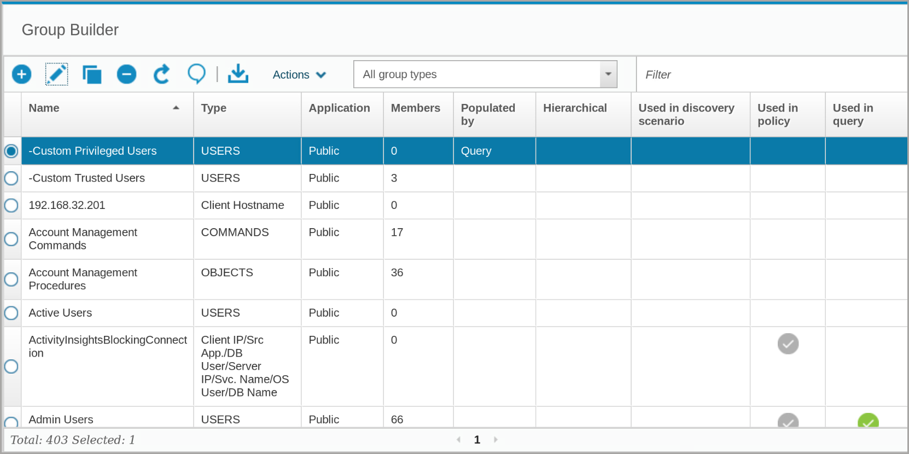Screen dimensions: 909x454
Task: Click the copy group icon
Action: click(92, 74)
